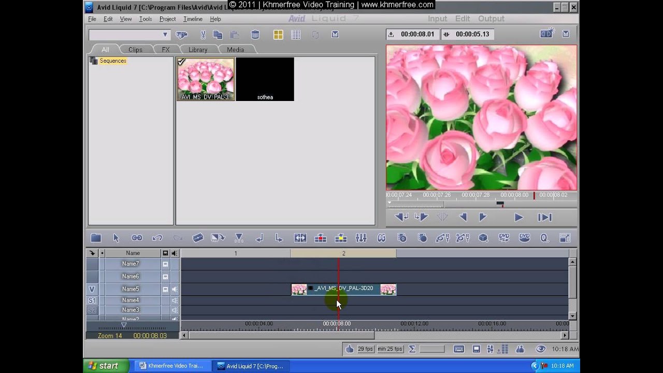Open the source viewer menu checkbox icon

566,34
